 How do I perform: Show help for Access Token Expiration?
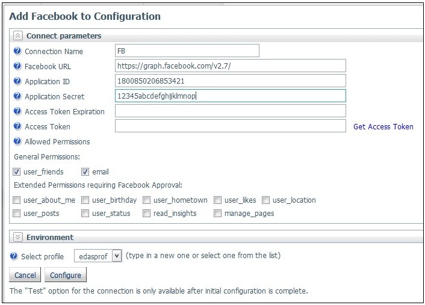click(x=17, y=111)
